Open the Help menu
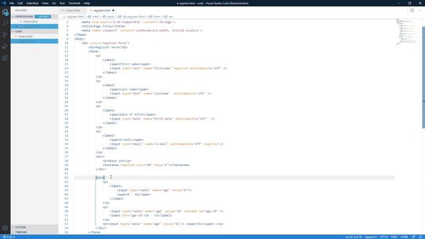This screenshot has width=425, height=239. click(87, 3)
